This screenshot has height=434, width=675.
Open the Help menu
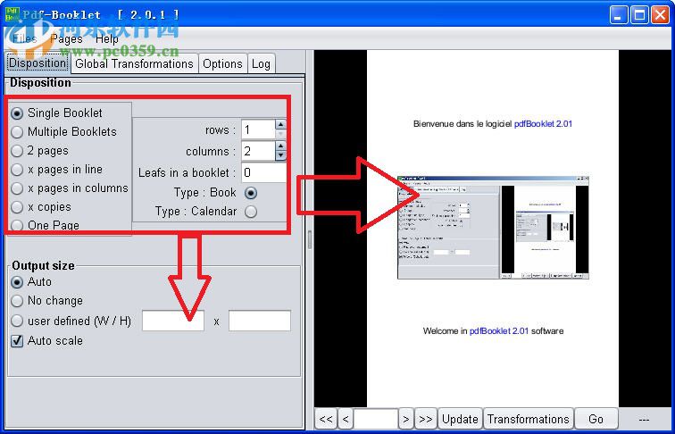point(107,38)
